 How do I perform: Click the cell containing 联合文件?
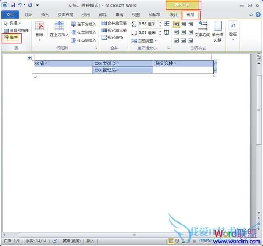click(x=183, y=67)
